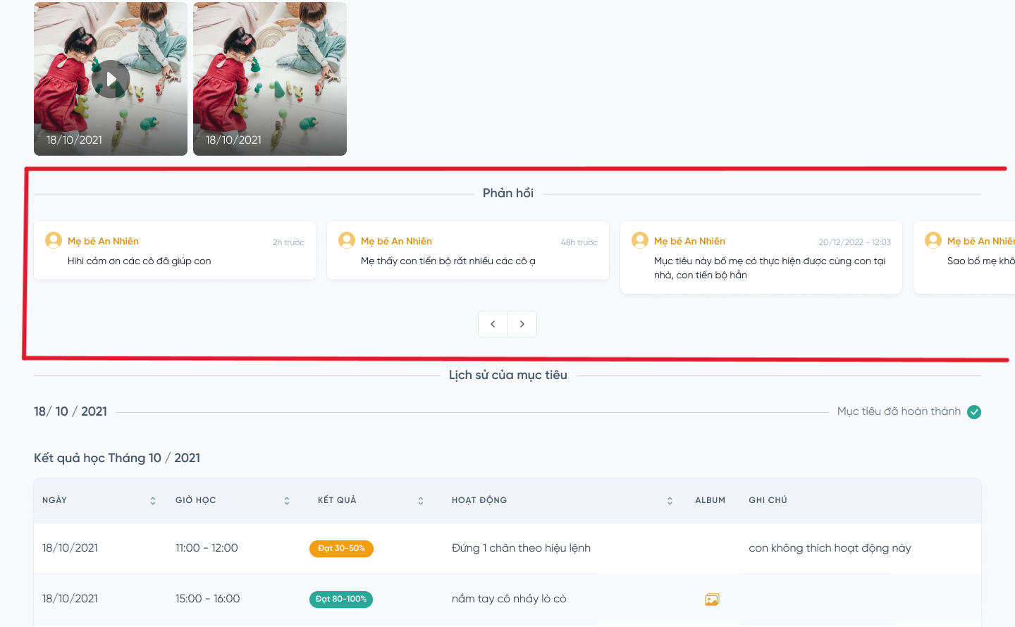Open the second photo thumbnail dated 18/10/2021
Screen dimensions: 1015x627
coord(270,79)
